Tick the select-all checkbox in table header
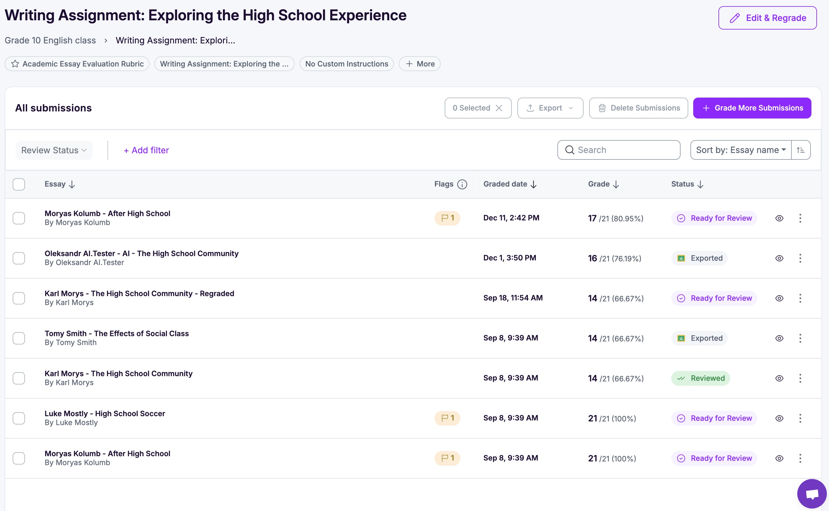The width and height of the screenshot is (829, 511). click(19, 184)
